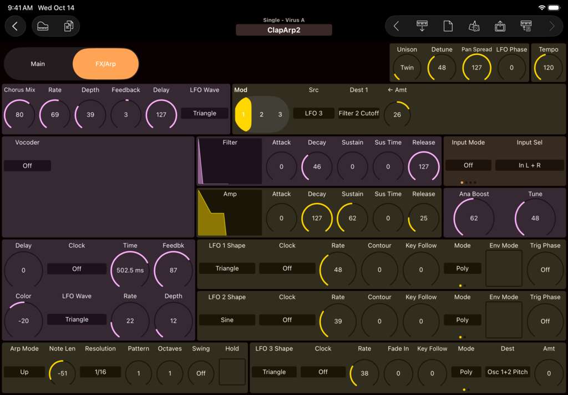
Task: Create new patch with blank page icon
Action: (448, 26)
